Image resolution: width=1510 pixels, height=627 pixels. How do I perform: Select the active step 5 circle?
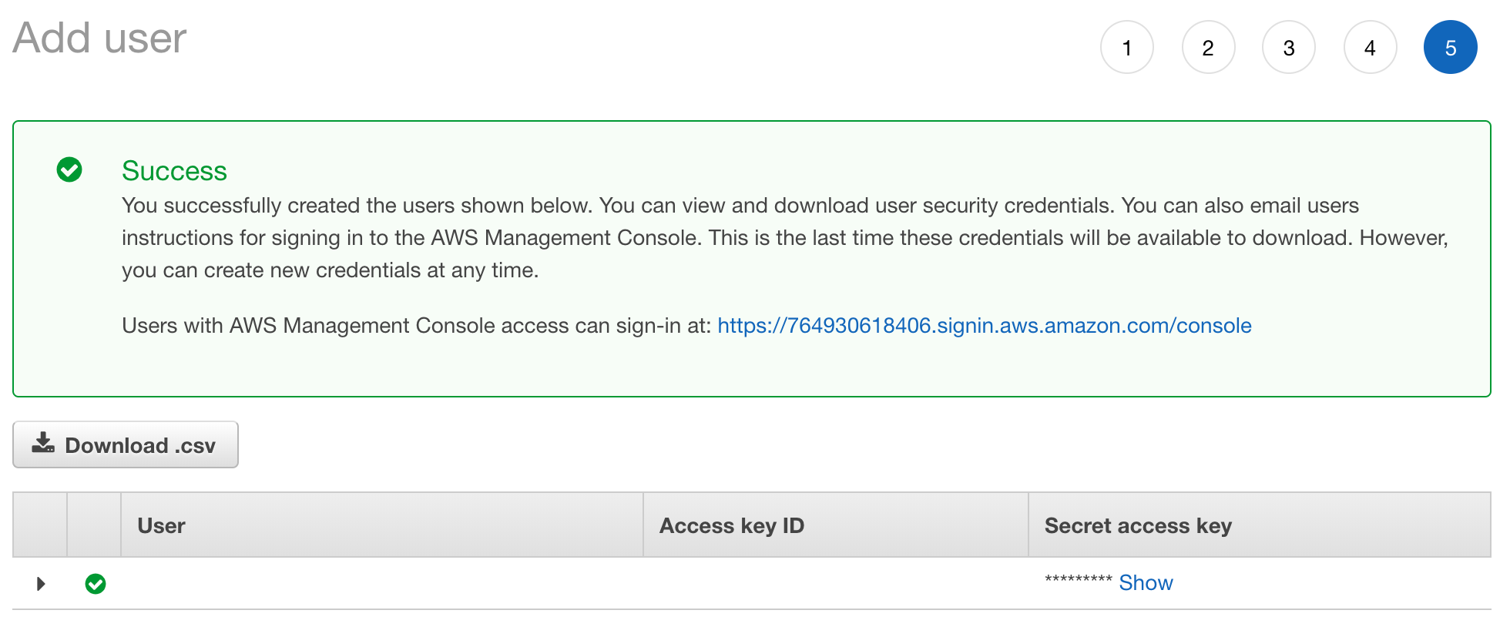pos(1450,48)
